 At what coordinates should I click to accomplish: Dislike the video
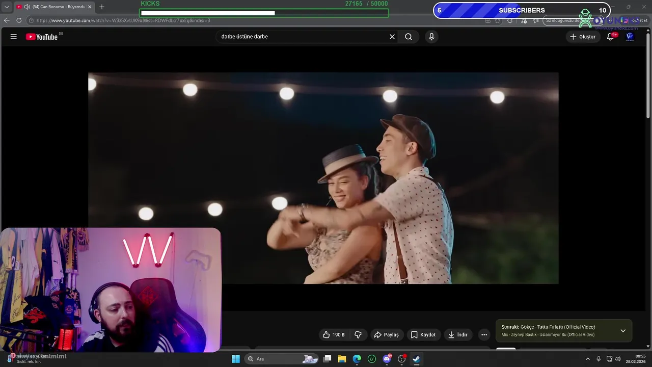(358, 335)
